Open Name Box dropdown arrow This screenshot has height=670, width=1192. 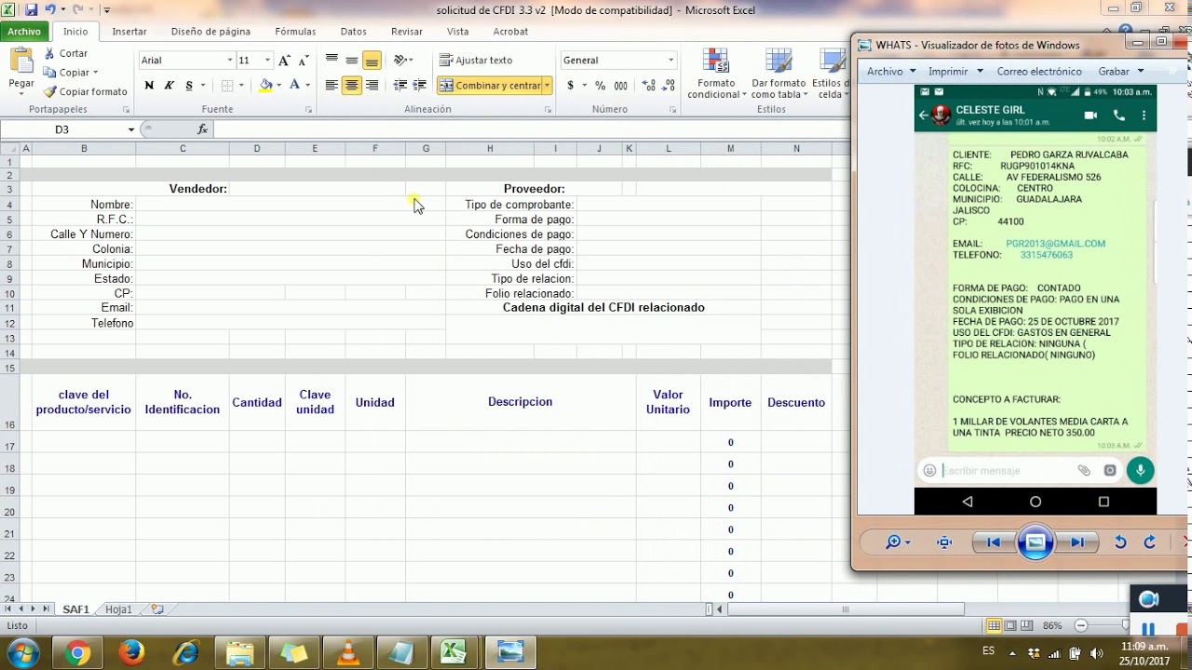pyautogui.click(x=130, y=129)
